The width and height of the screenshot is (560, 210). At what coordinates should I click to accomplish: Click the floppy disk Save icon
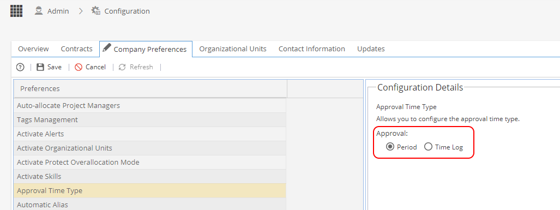pos(40,67)
